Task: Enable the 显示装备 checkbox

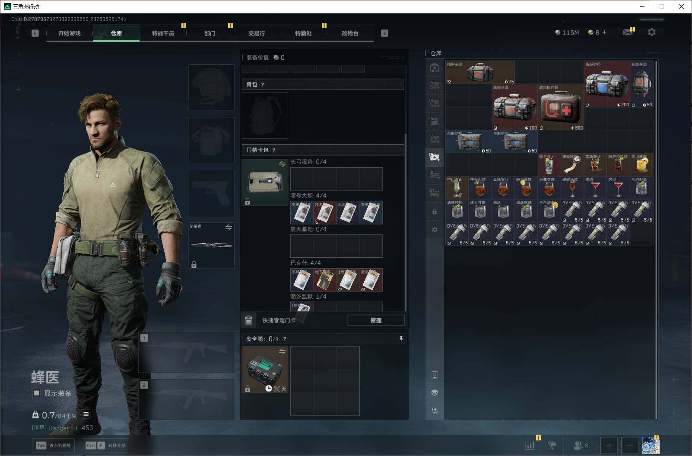Action: point(37,393)
